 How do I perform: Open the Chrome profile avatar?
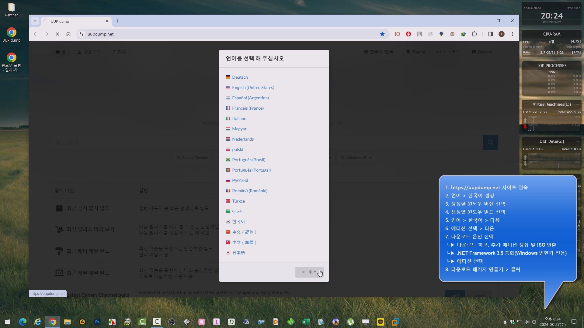coord(502,34)
